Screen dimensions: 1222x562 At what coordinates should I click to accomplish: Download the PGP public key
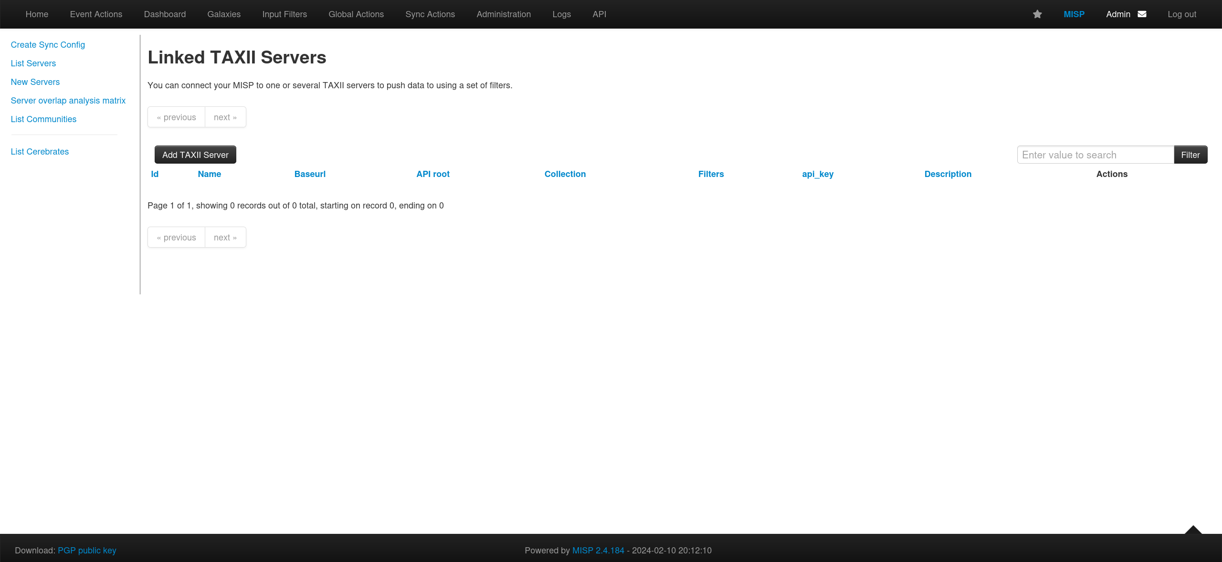click(87, 551)
